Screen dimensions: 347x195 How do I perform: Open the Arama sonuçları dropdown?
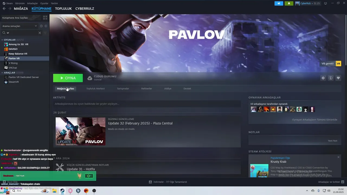(x=20, y=26)
